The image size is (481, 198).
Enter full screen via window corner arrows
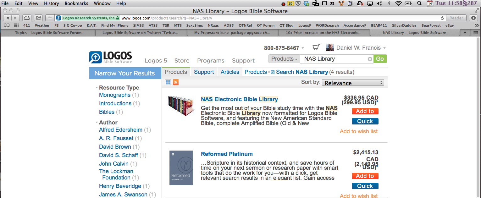[477, 11]
